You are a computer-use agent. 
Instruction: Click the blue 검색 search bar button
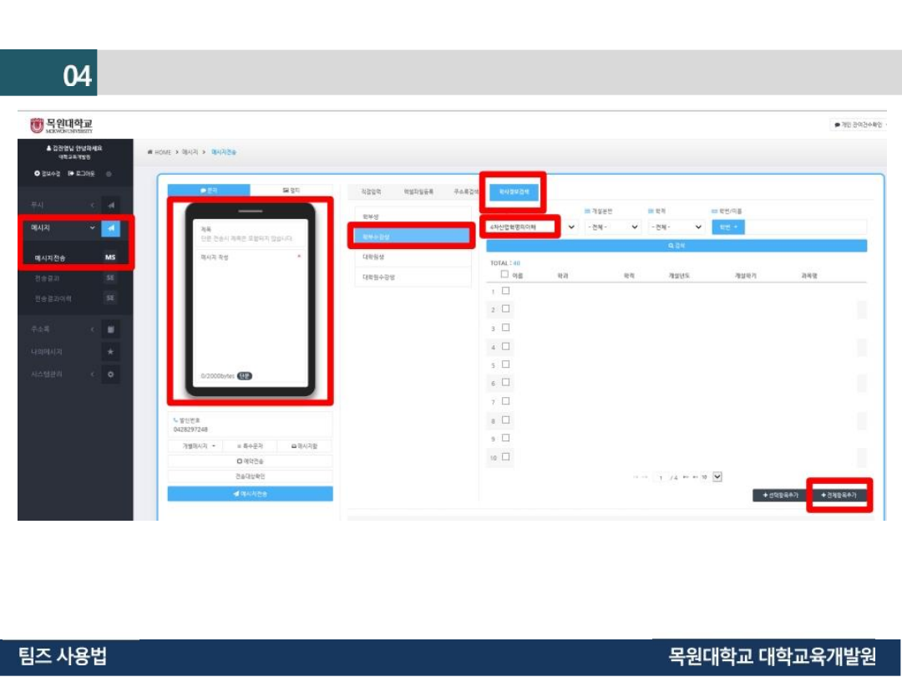pos(676,246)
